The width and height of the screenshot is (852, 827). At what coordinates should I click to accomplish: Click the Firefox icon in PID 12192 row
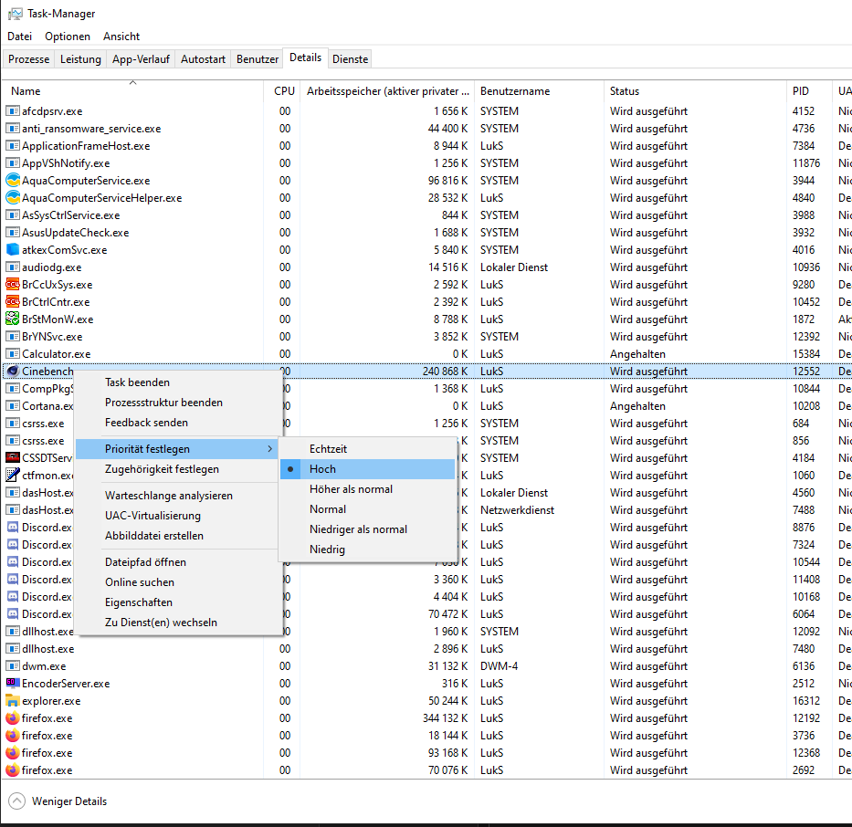pos(13,717)
